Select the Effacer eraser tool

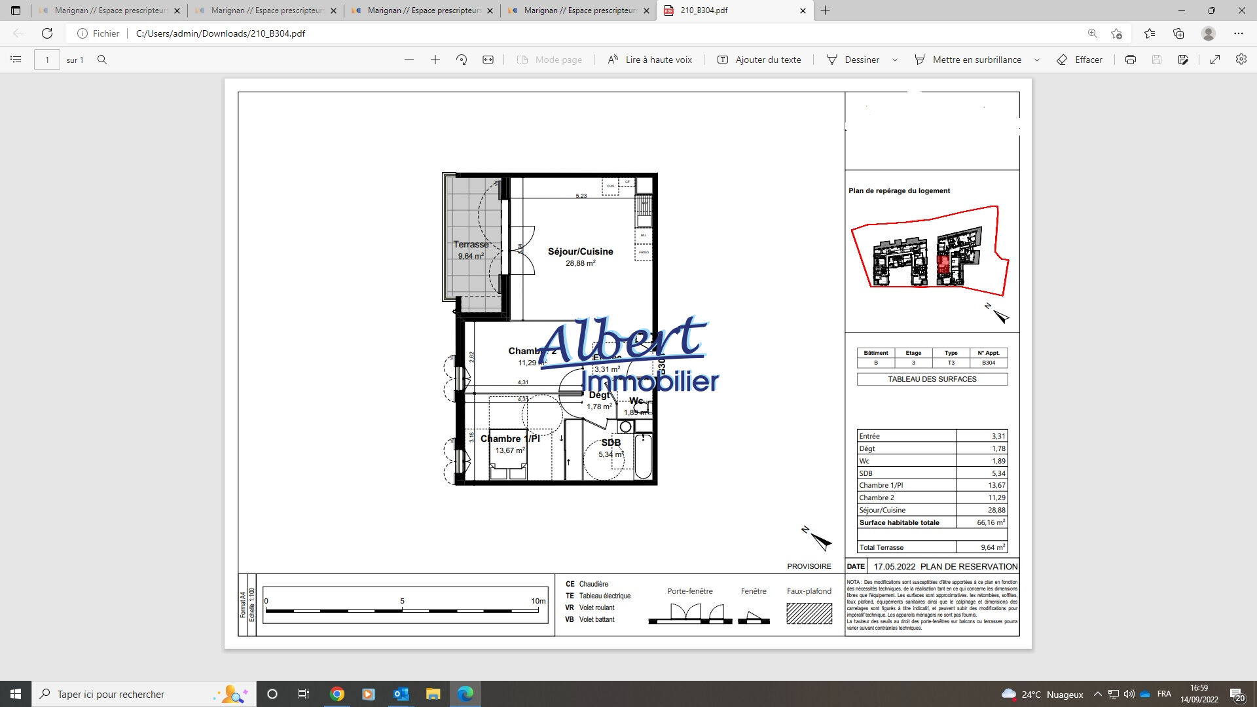pos(1080,60)
